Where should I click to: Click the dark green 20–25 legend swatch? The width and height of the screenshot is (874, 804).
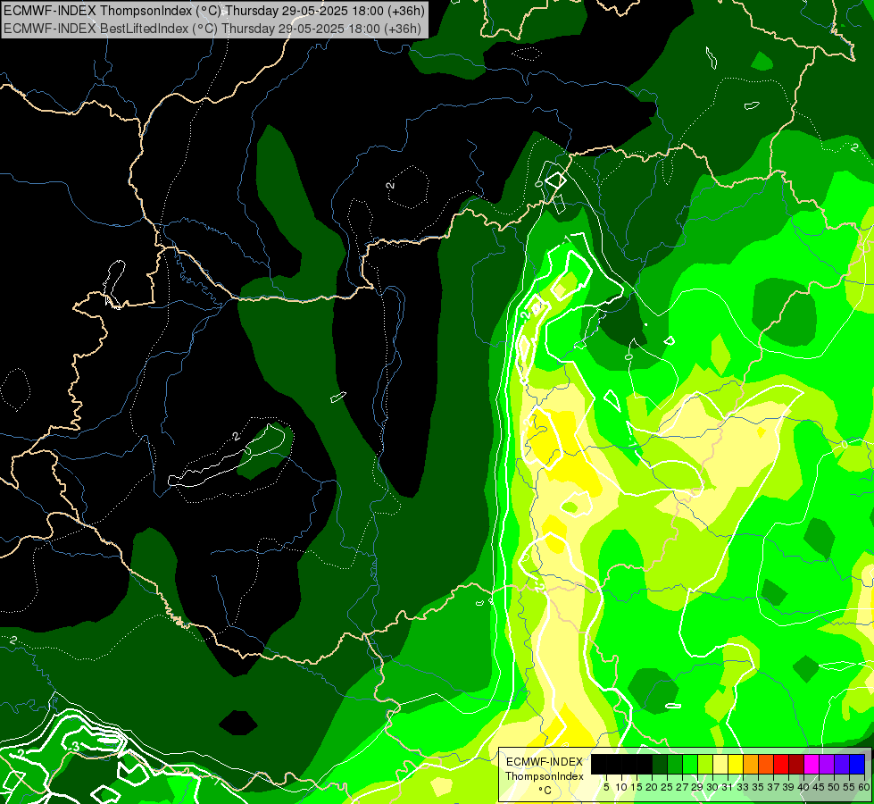pyautogui.click(x=660, y=765)
